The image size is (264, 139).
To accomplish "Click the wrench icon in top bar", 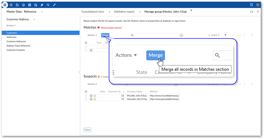I will coord(54,5).
